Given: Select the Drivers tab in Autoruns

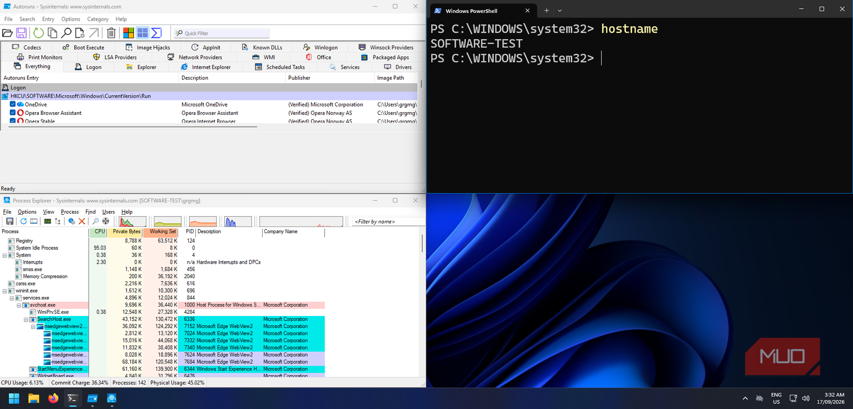Looking at the screenshot, I should (x=398, y=67).
